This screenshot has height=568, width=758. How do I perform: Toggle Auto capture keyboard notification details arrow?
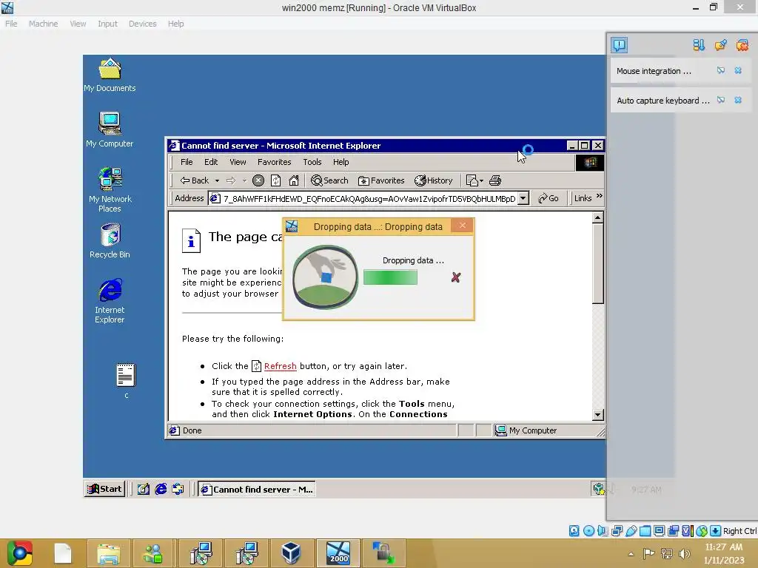(x=721, y=100)
